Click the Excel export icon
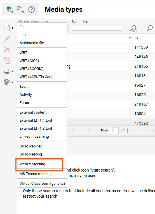The height and width of the screenshot is (214, 155). tap(10, 9)
